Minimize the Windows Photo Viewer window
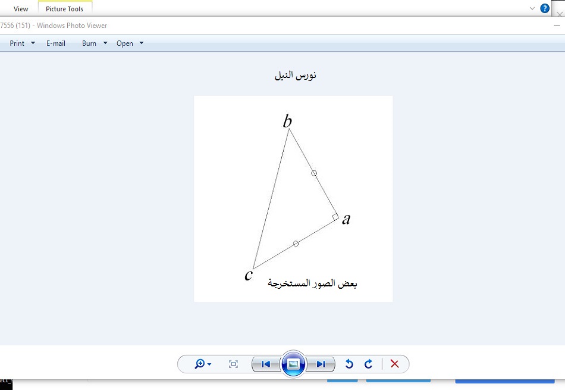Viewport: 565px width, 390px height. tap(557, 26)
